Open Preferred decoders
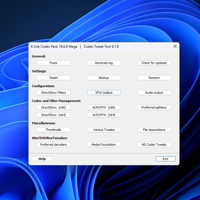200x200 pixels. point(54,145)
